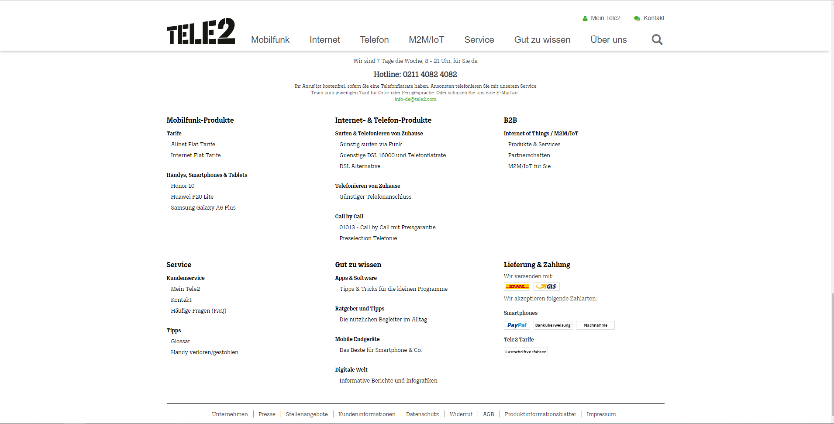Open the Gut zu wissen header menu
This screenshot has width=834, height=424.
(x=542, y=40)
